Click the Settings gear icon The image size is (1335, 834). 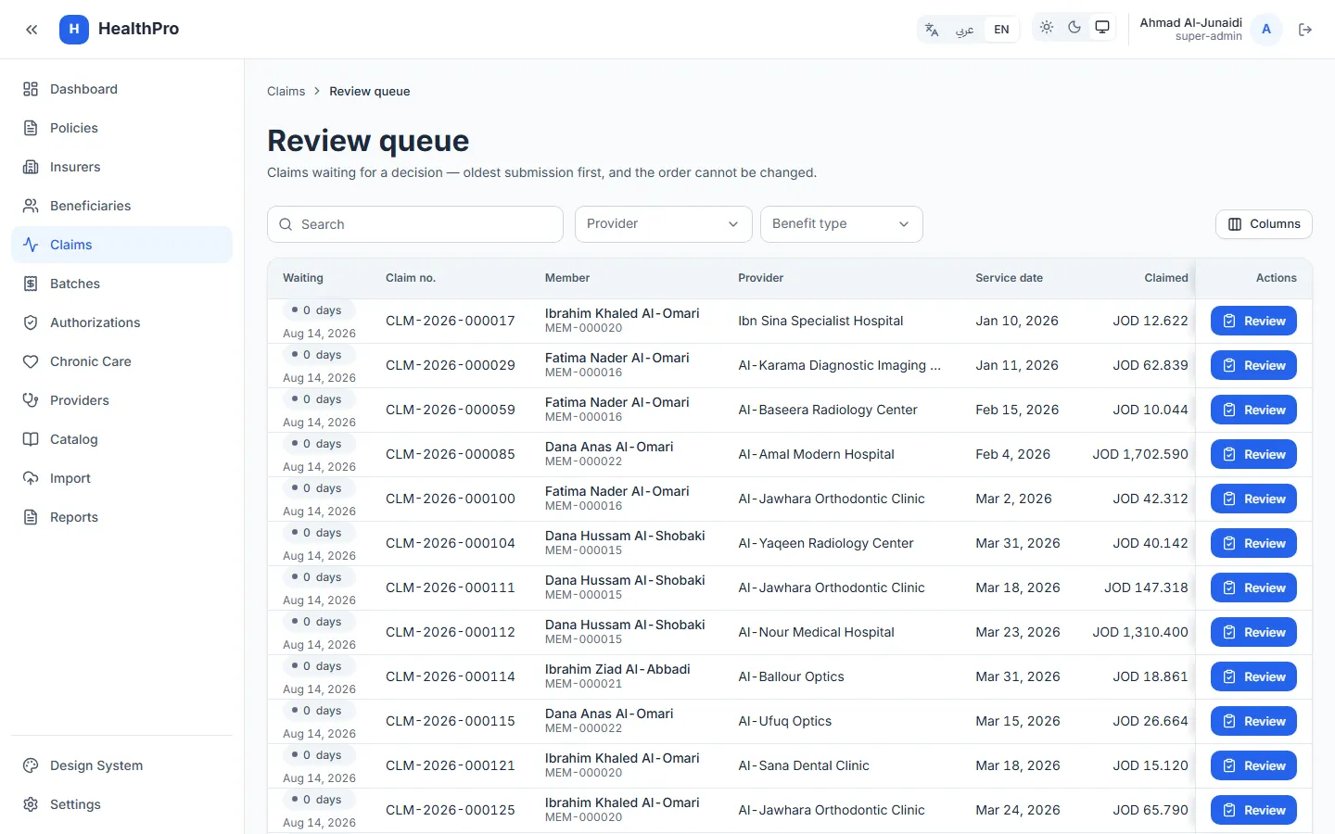click(31, 804)
